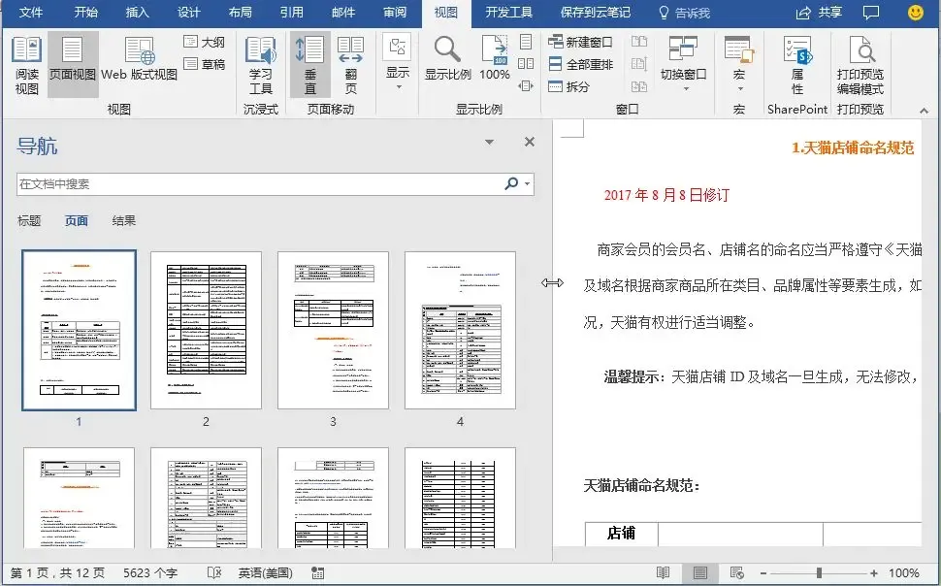This screenshot has height=586, width=941.
Task: Open a new window (新建窗口)
Action: [x=580, y=42]
